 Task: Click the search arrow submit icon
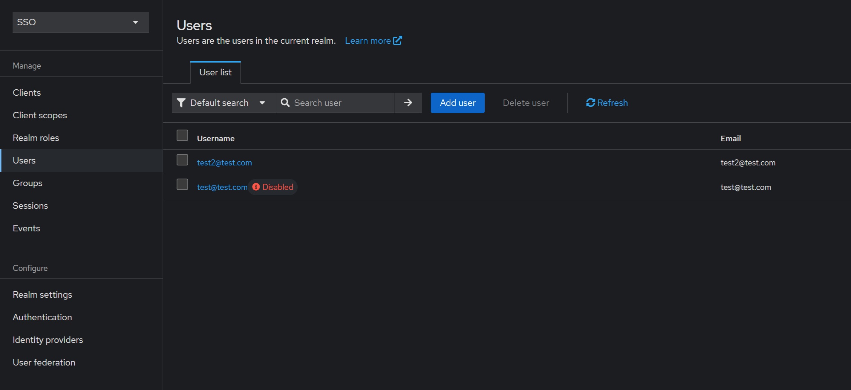tap(408, 102)
